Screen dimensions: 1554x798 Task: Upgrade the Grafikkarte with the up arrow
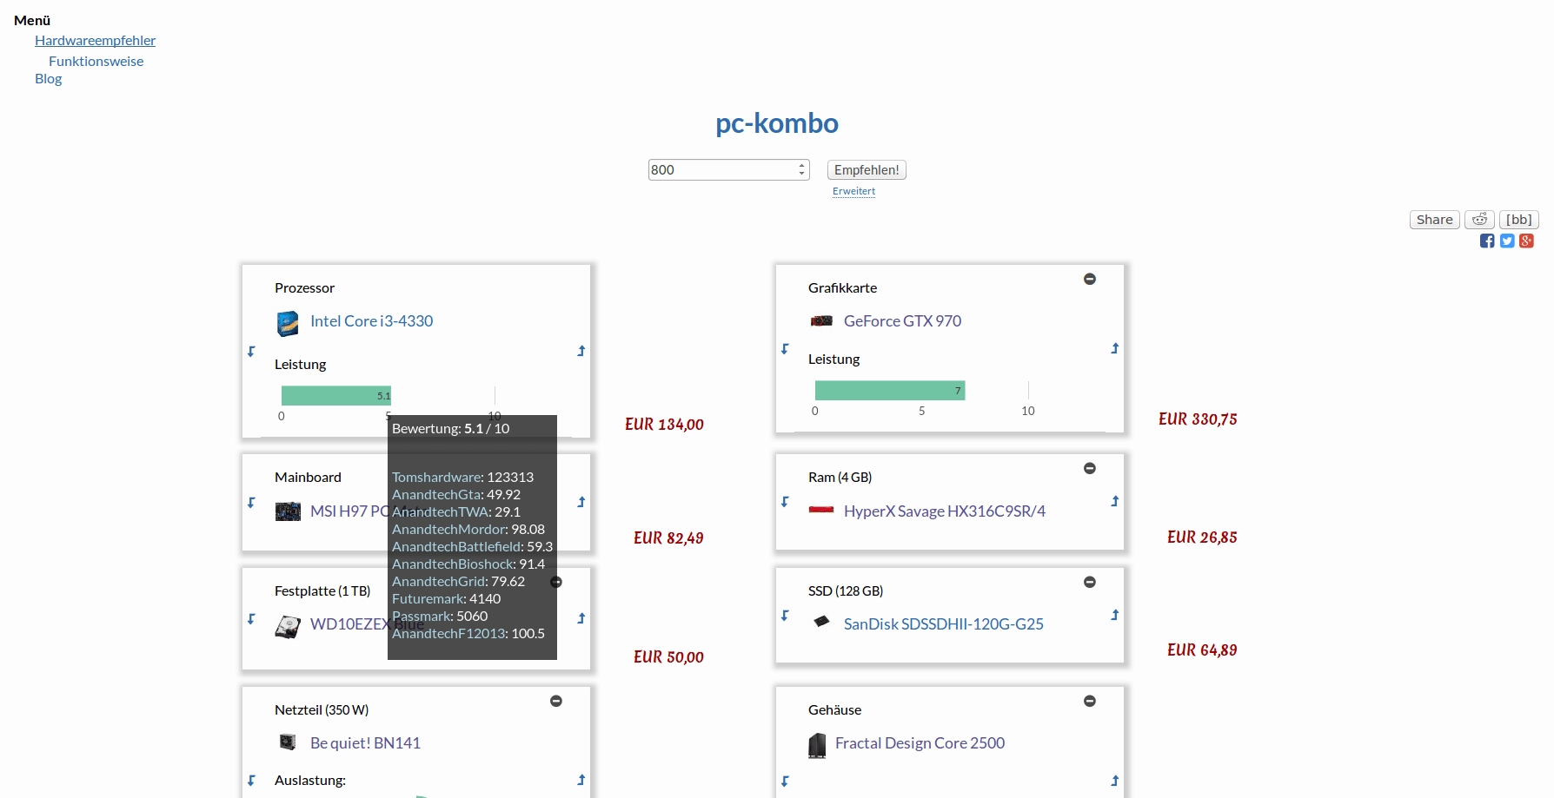(x=1115, y=348)
